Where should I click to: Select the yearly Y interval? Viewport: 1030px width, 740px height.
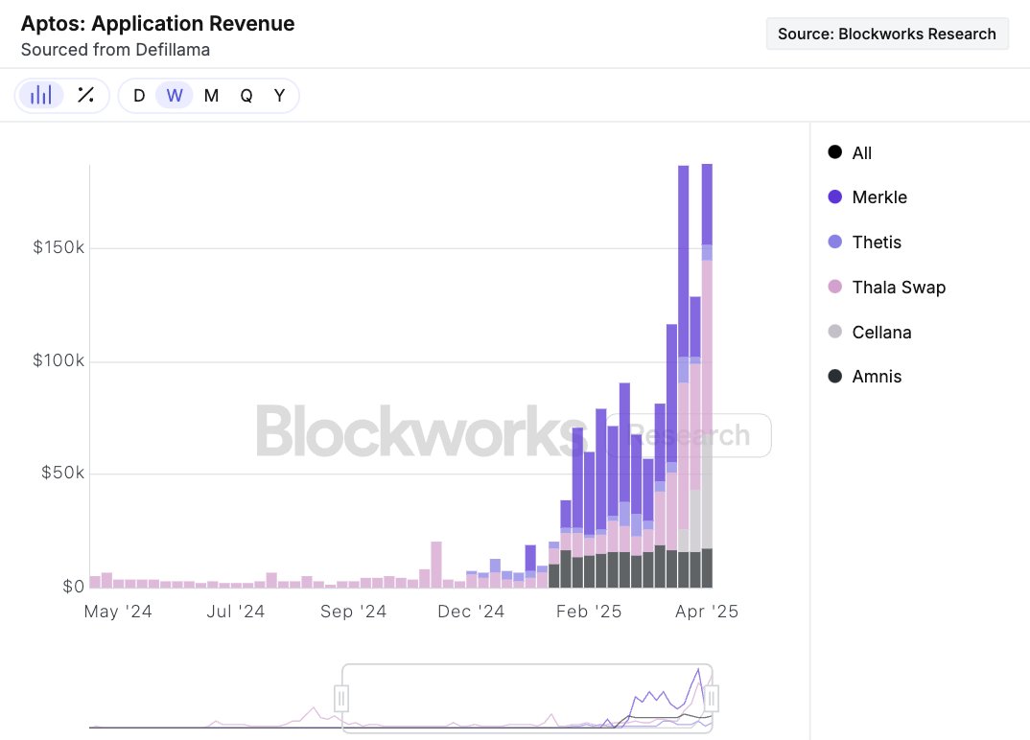(279, 96)
